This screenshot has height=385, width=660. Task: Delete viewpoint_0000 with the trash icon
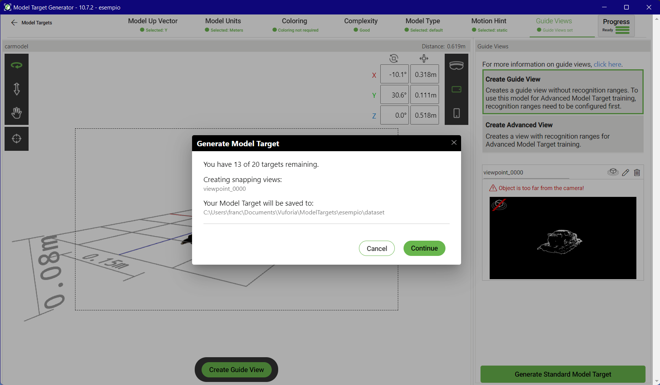point(637,172)
